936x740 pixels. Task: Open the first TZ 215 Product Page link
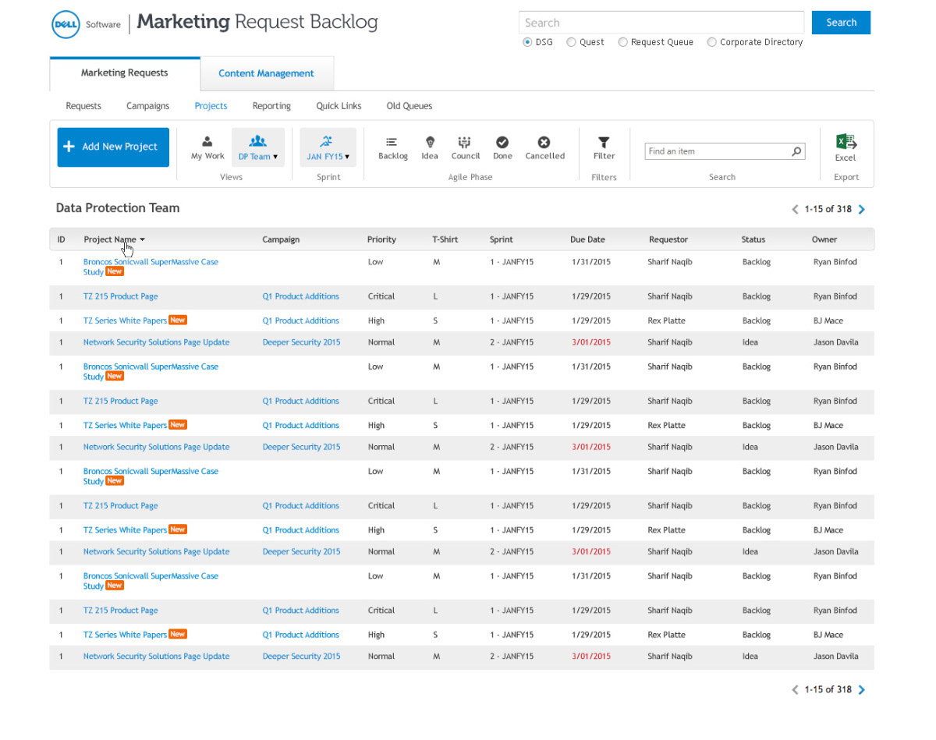(120, 296)
